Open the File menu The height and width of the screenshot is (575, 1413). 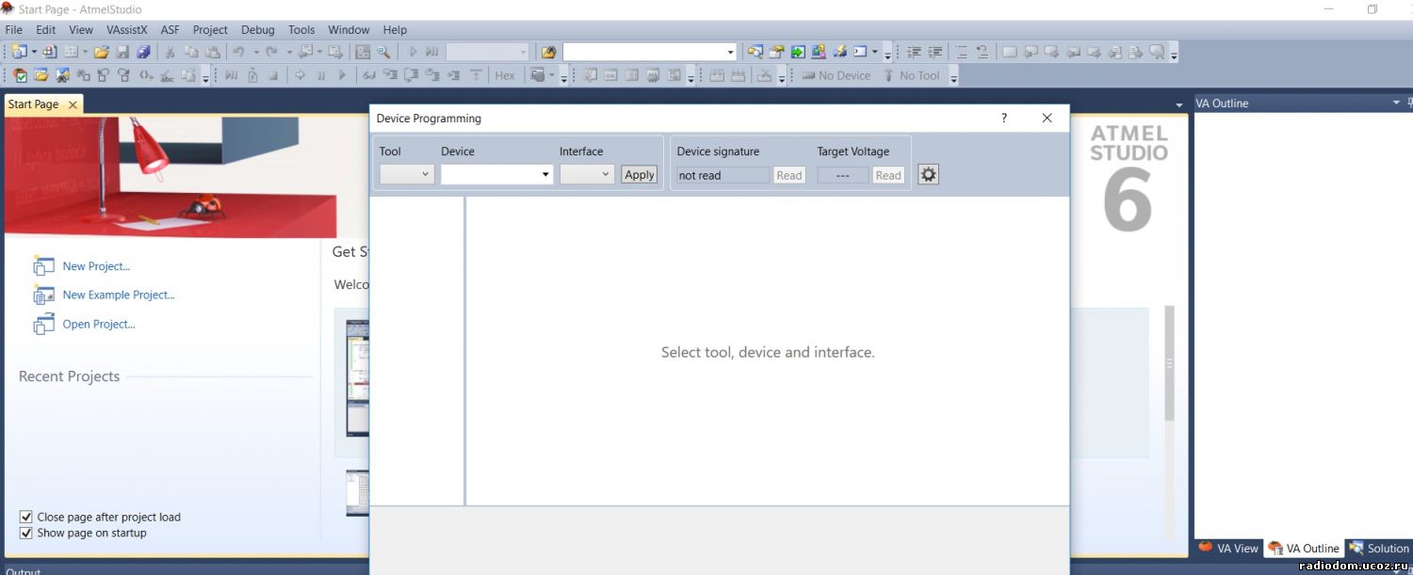(13, 29)
